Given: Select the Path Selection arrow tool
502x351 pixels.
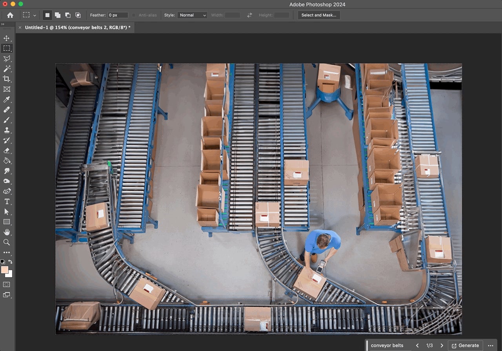Looking at the screenshot, I should (x=7, y=212).
